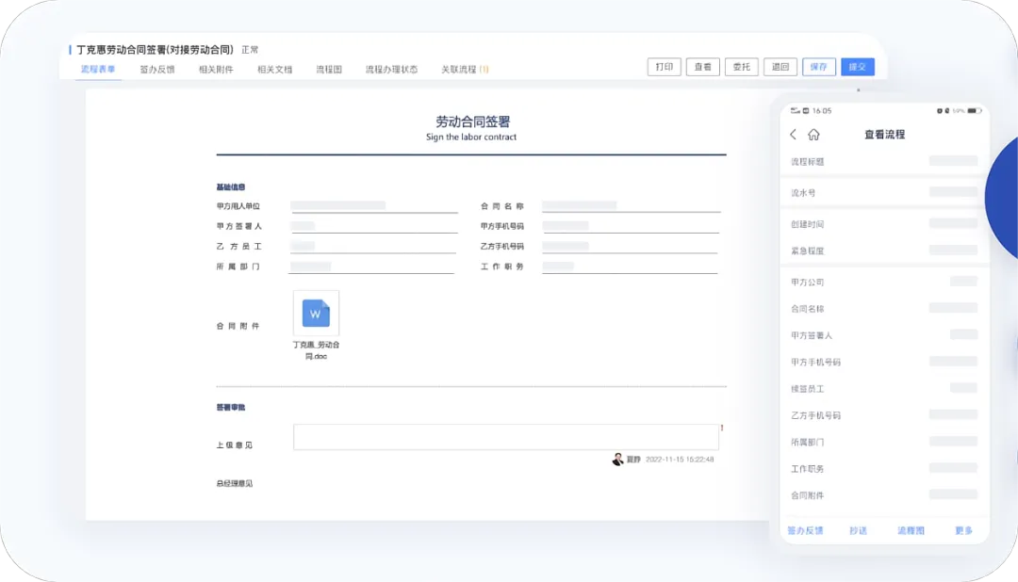Tap the back arrow in mobile header
Image resolution: width=1018 pixels, height=582 pixels.
tap(793, 135)
